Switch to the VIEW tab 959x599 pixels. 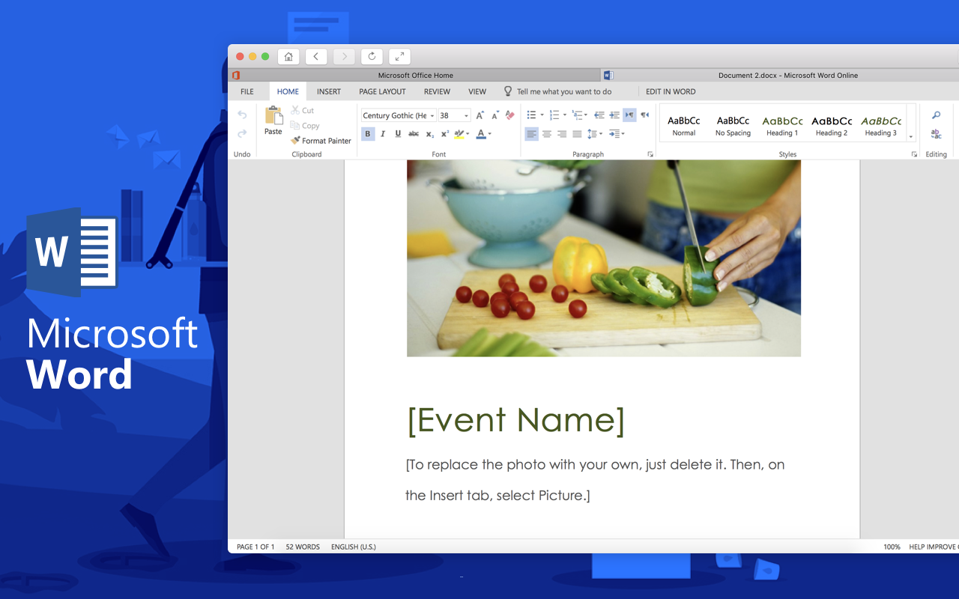[477, 91]
